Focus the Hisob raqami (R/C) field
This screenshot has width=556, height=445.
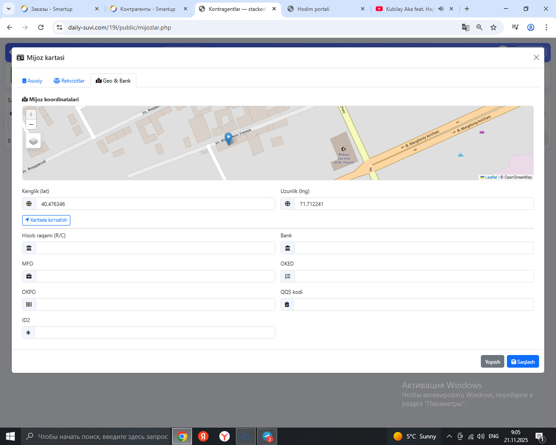point(155,248)
